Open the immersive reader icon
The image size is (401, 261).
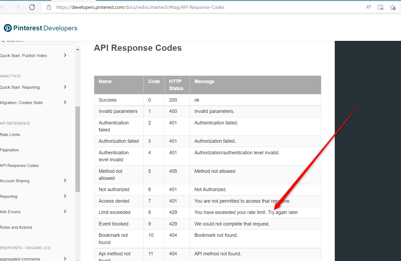(x=381, y=7)
